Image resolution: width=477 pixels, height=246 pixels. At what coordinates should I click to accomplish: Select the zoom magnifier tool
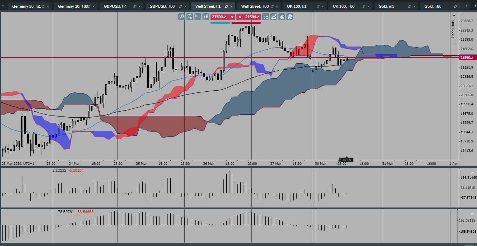tap(181, 17)
